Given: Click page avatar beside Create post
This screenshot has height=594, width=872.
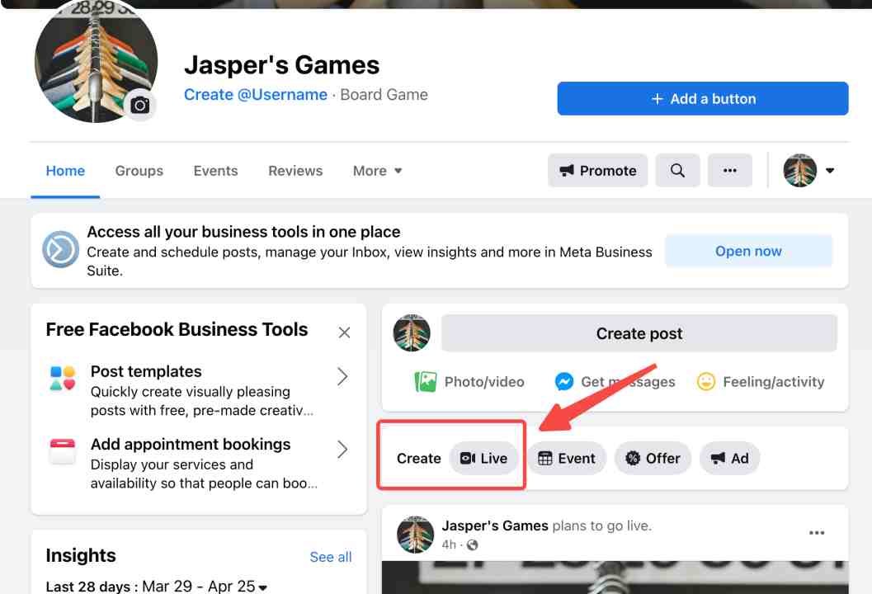Looking at the screenshot, I should pos(412,333).
